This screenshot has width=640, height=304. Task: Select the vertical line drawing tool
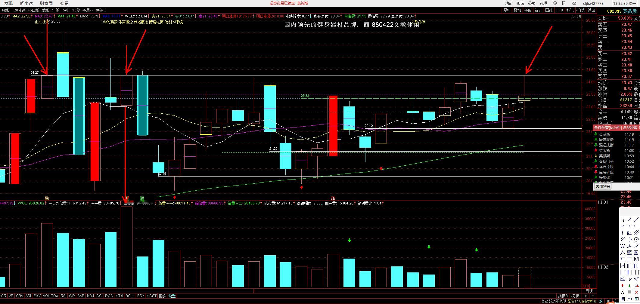[x=623, y=232]
